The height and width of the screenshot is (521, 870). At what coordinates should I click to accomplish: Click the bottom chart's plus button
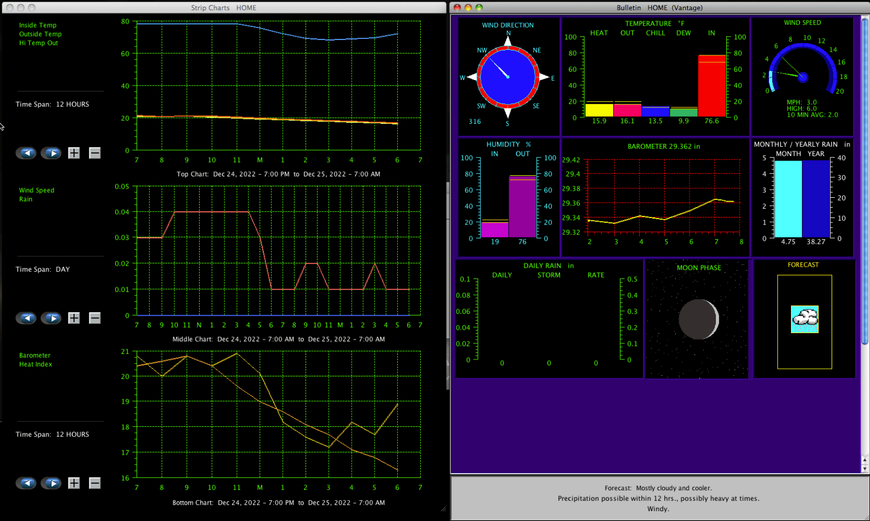pyautogui.click(x=74, y=483)
